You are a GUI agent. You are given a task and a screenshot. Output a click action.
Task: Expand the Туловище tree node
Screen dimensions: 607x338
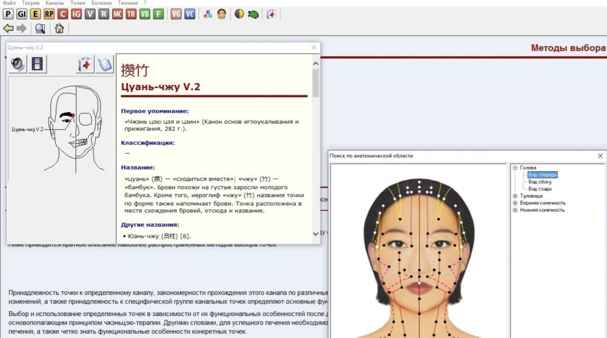point(515,196)
